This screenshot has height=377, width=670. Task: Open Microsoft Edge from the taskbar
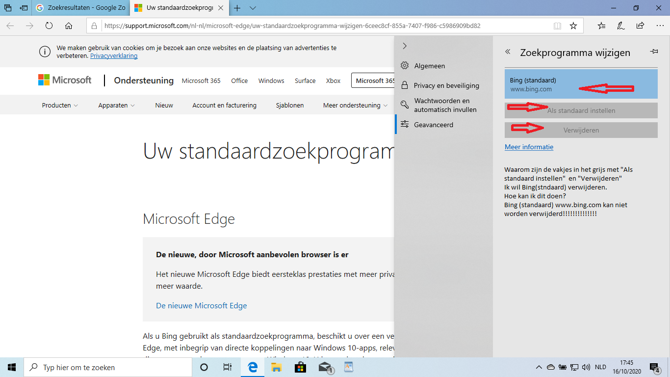coord(253,367)
